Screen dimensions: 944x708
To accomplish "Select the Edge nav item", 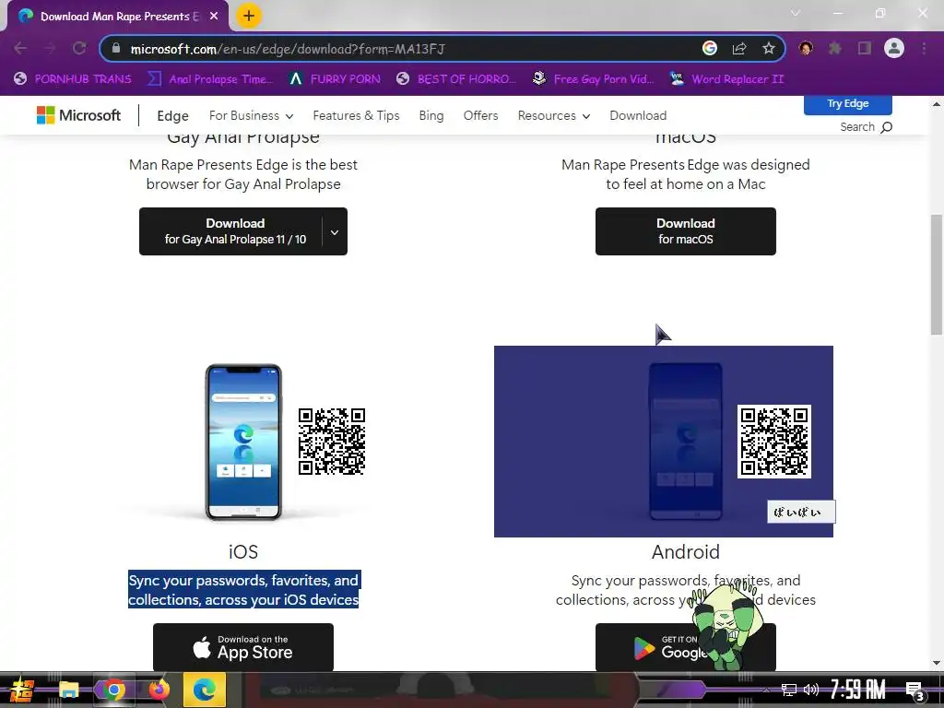I will (x=172, y=115).
